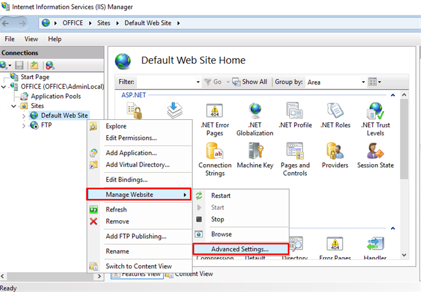Choose Refresh from context menu

[x=140, y=210]
